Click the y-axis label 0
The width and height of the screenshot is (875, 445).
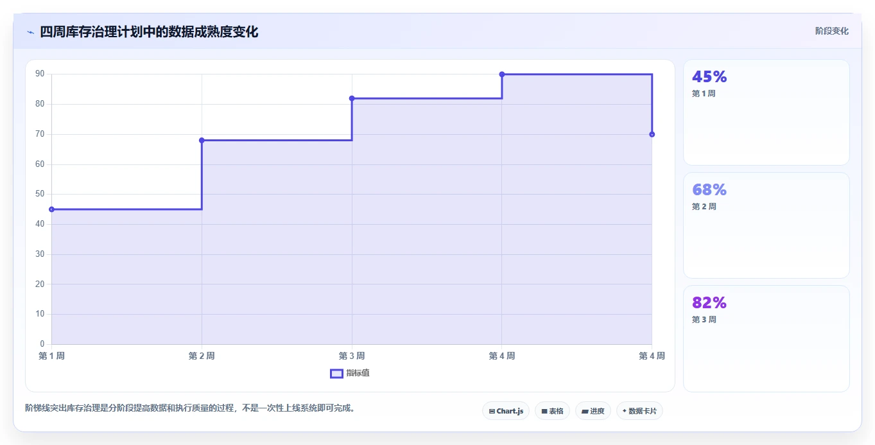(x=42, y=344)
